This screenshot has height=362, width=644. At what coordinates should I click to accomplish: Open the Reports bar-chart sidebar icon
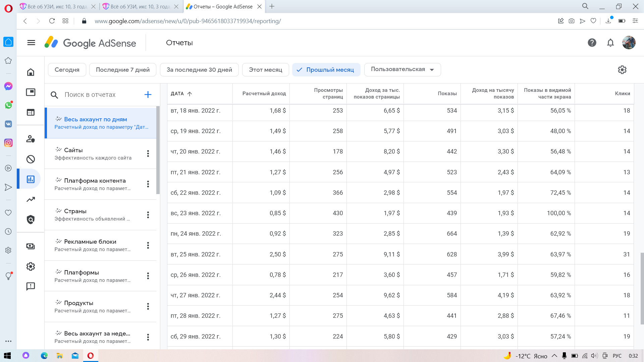[31, 179]
